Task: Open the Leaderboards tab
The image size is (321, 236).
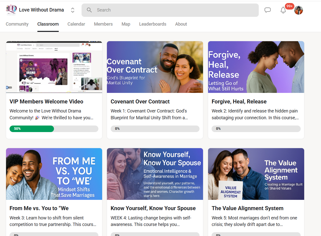Action: (153, 24)
